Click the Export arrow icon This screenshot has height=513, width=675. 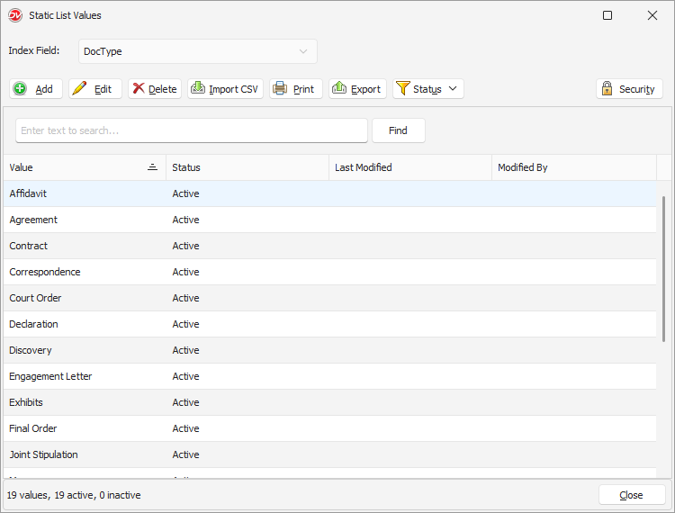(339, 88)
